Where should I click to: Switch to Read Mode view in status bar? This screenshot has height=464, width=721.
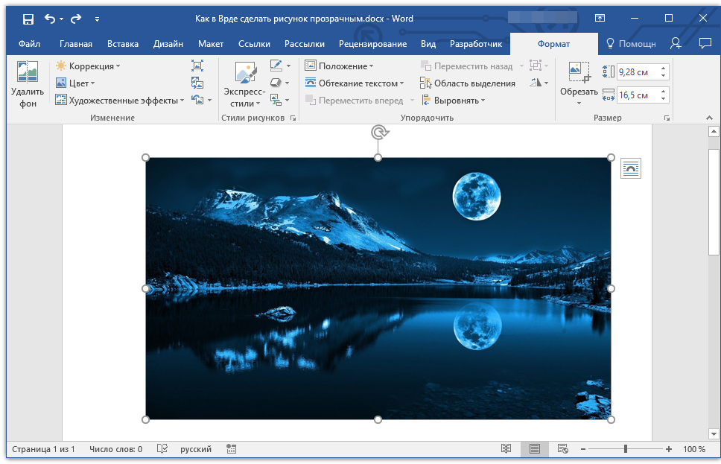coord(506,449)
